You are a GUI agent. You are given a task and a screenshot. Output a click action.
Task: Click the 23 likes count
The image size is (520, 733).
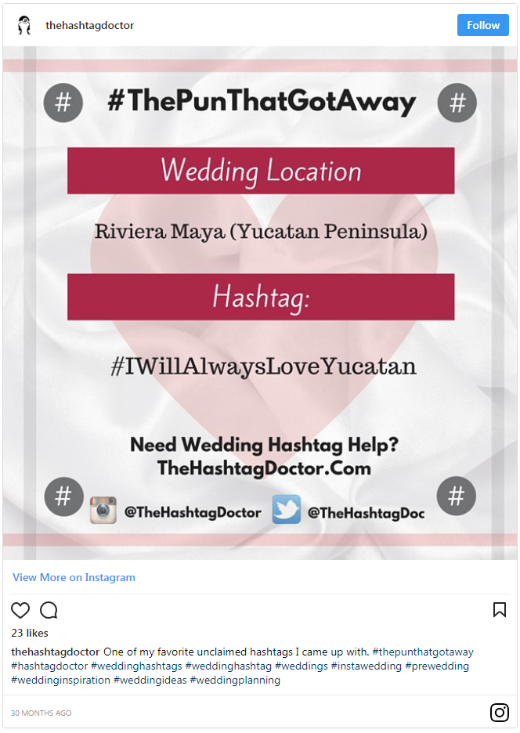[x=30, y=633]
